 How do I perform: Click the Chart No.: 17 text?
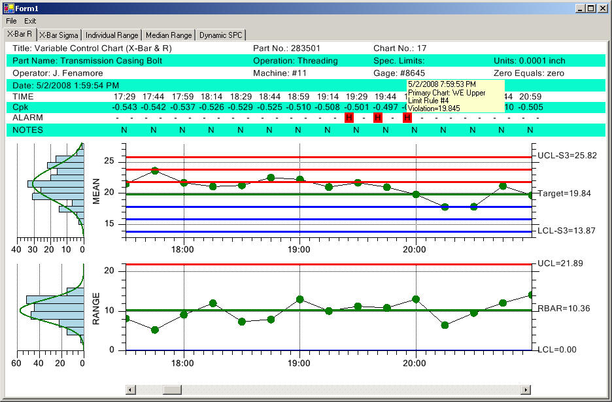[399, 48]
